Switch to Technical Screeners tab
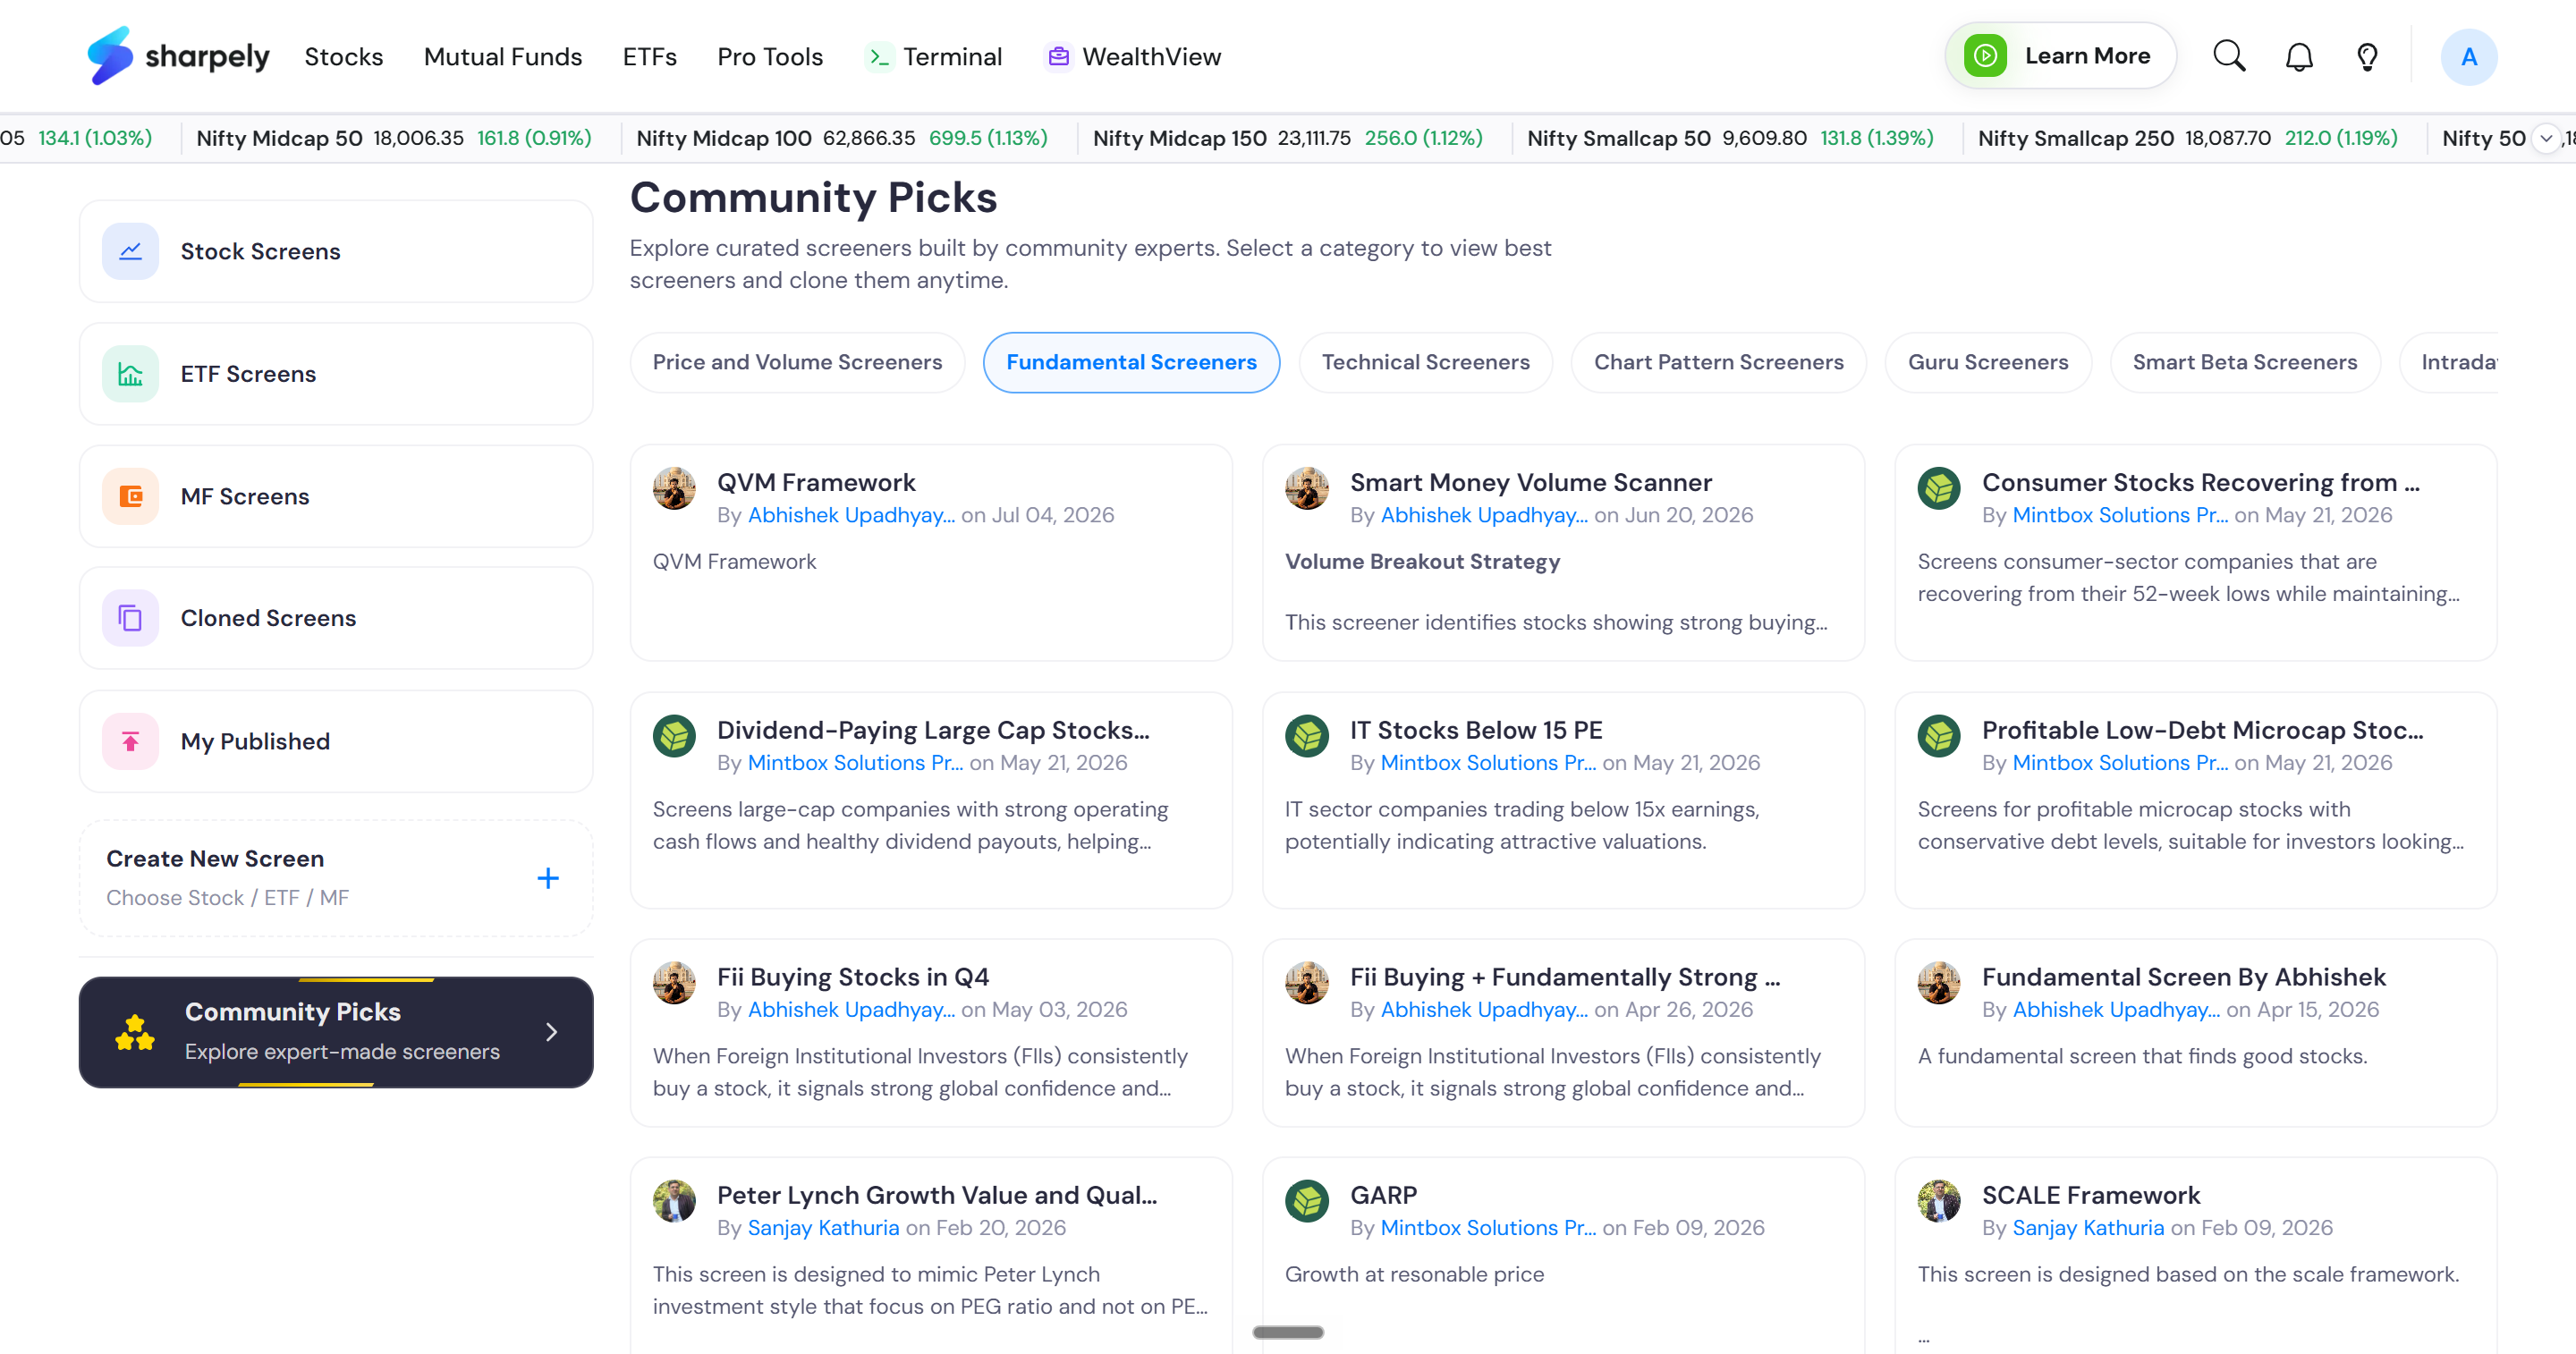Screen dimensions: 2576x1354 pyautogui.click(x=1425, y=362)
